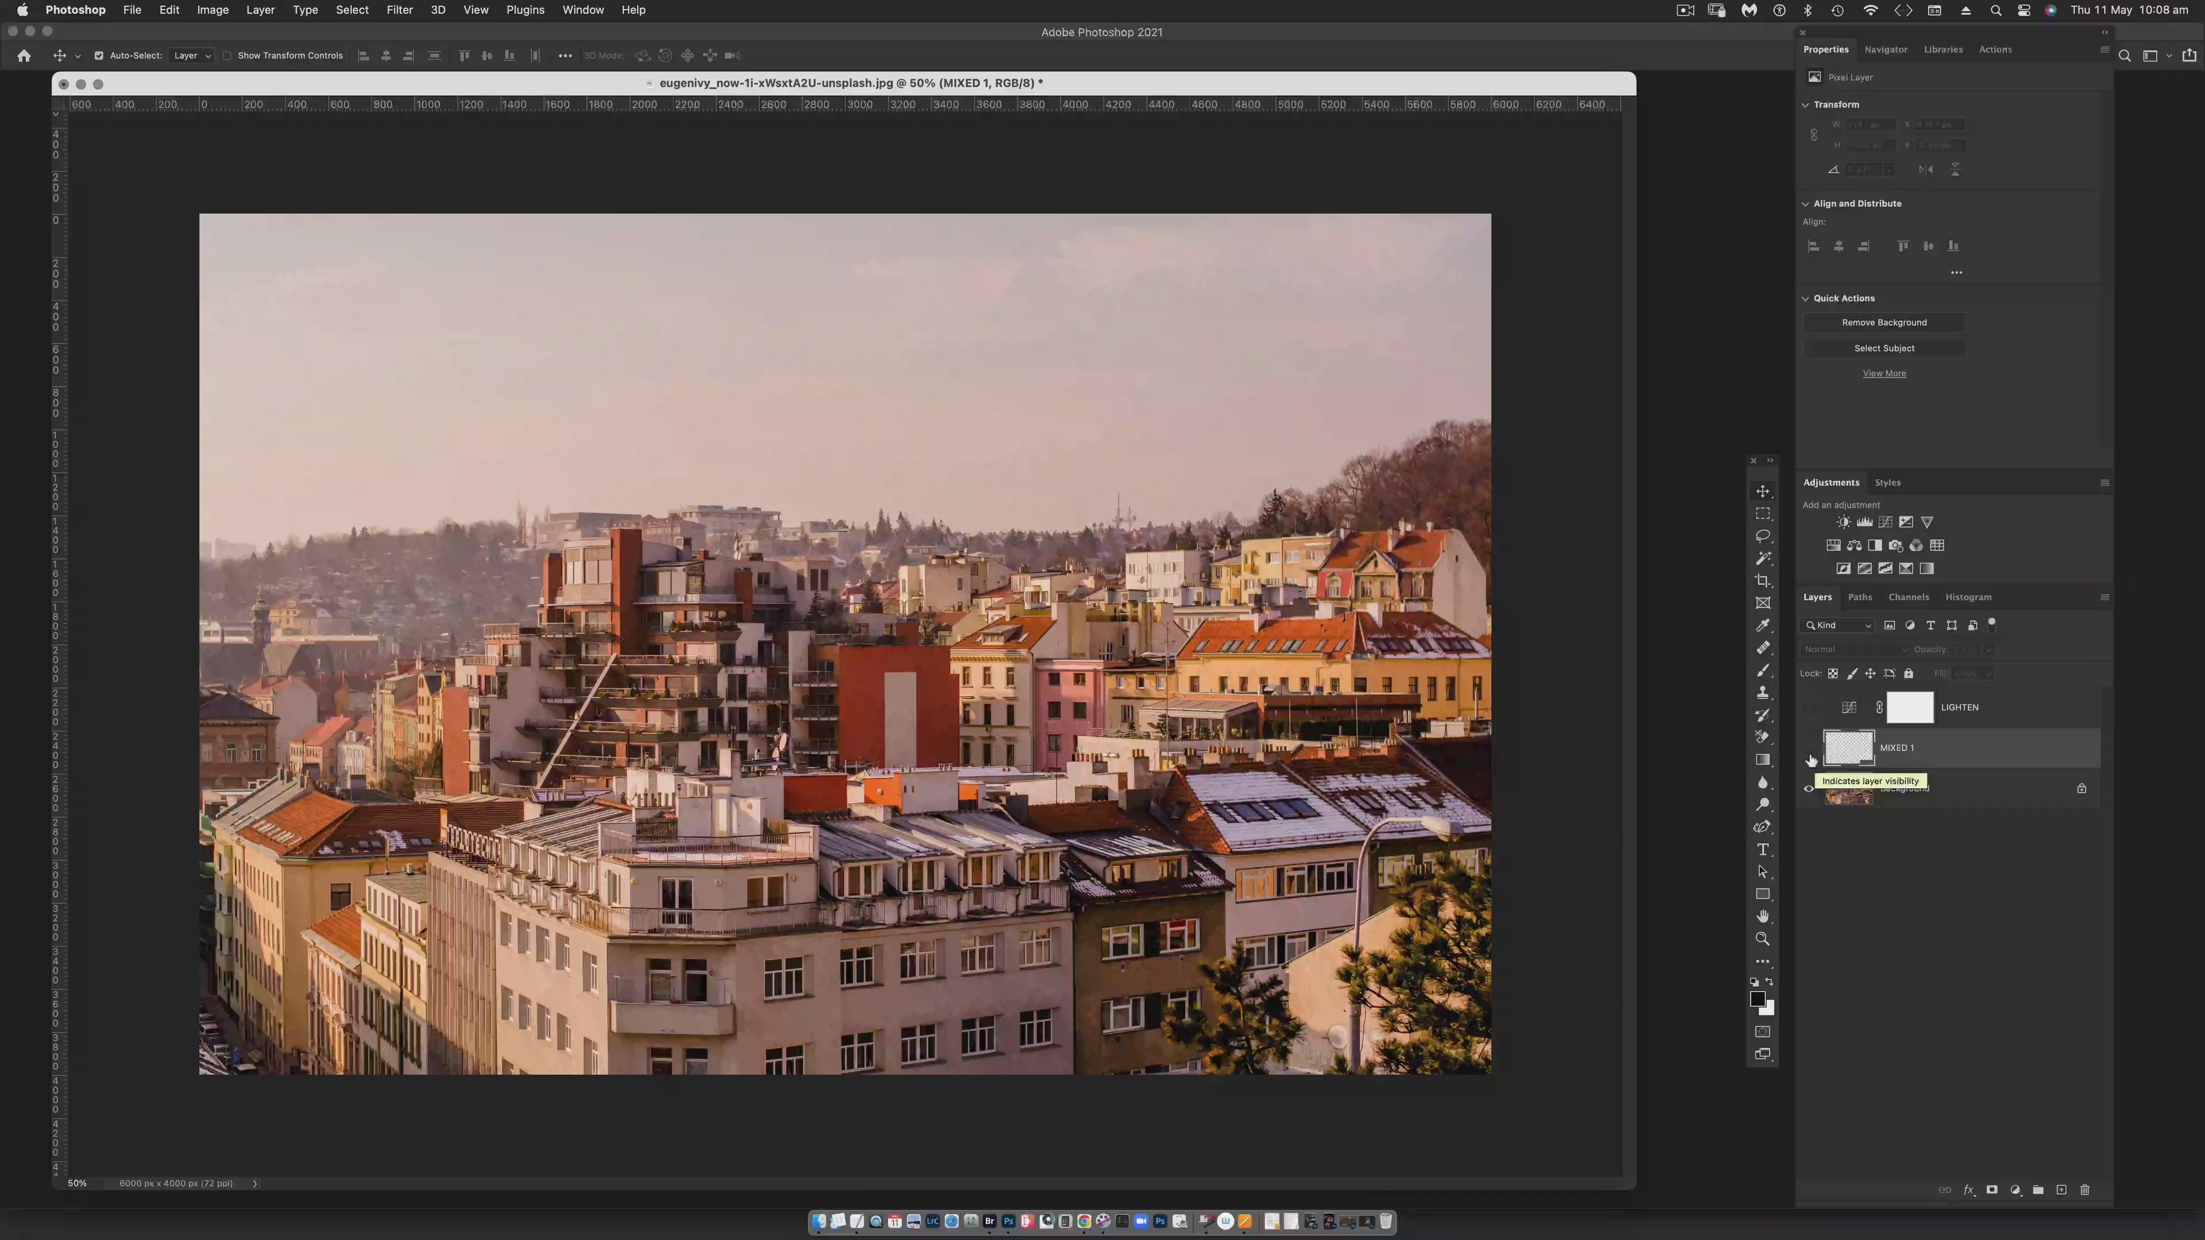Image resolution: width=2205 pixels, height=1240 pixels.
Task: Add a Curves adjustment layer
Action: pos(1885,522)
